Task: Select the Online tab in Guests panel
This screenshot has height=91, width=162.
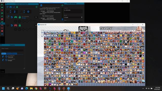Action: [x=4, y=54]
